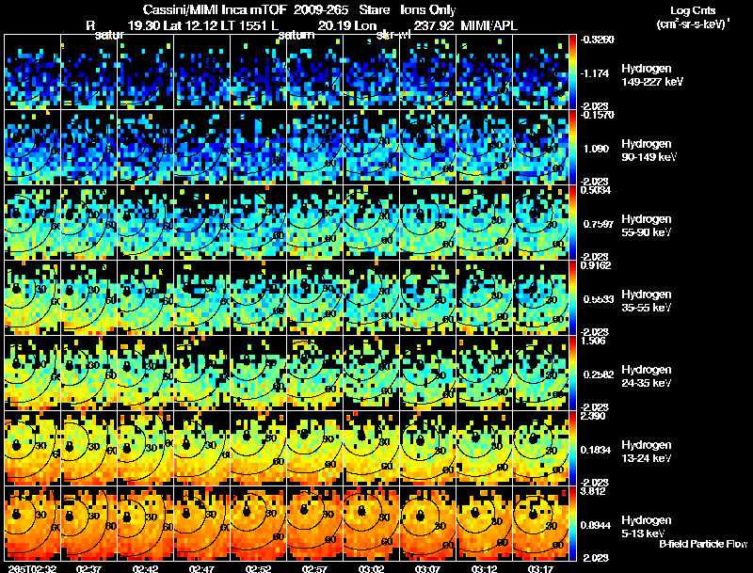Click the '03:12' time label
The height and width of the screenshot is (573, 753).
pyautogui.click(x=484, y=568)
